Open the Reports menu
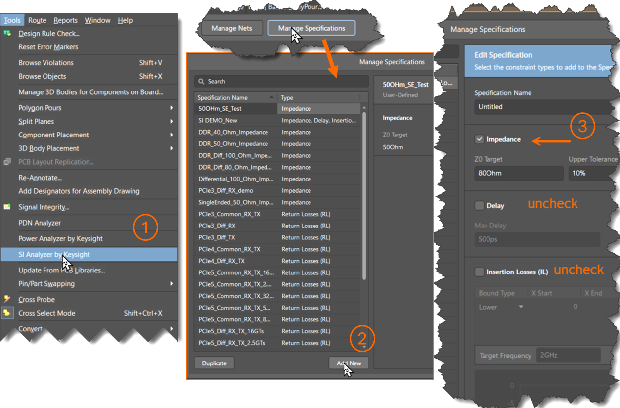 click(x=65, y=20)
